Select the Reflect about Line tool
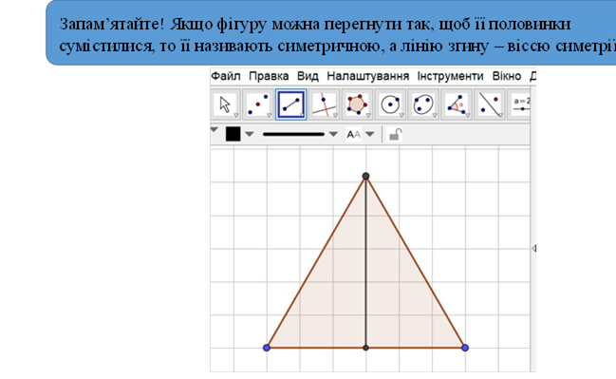Image resolution: width=616 pixels, height=379 pixels. coord(489,104)
